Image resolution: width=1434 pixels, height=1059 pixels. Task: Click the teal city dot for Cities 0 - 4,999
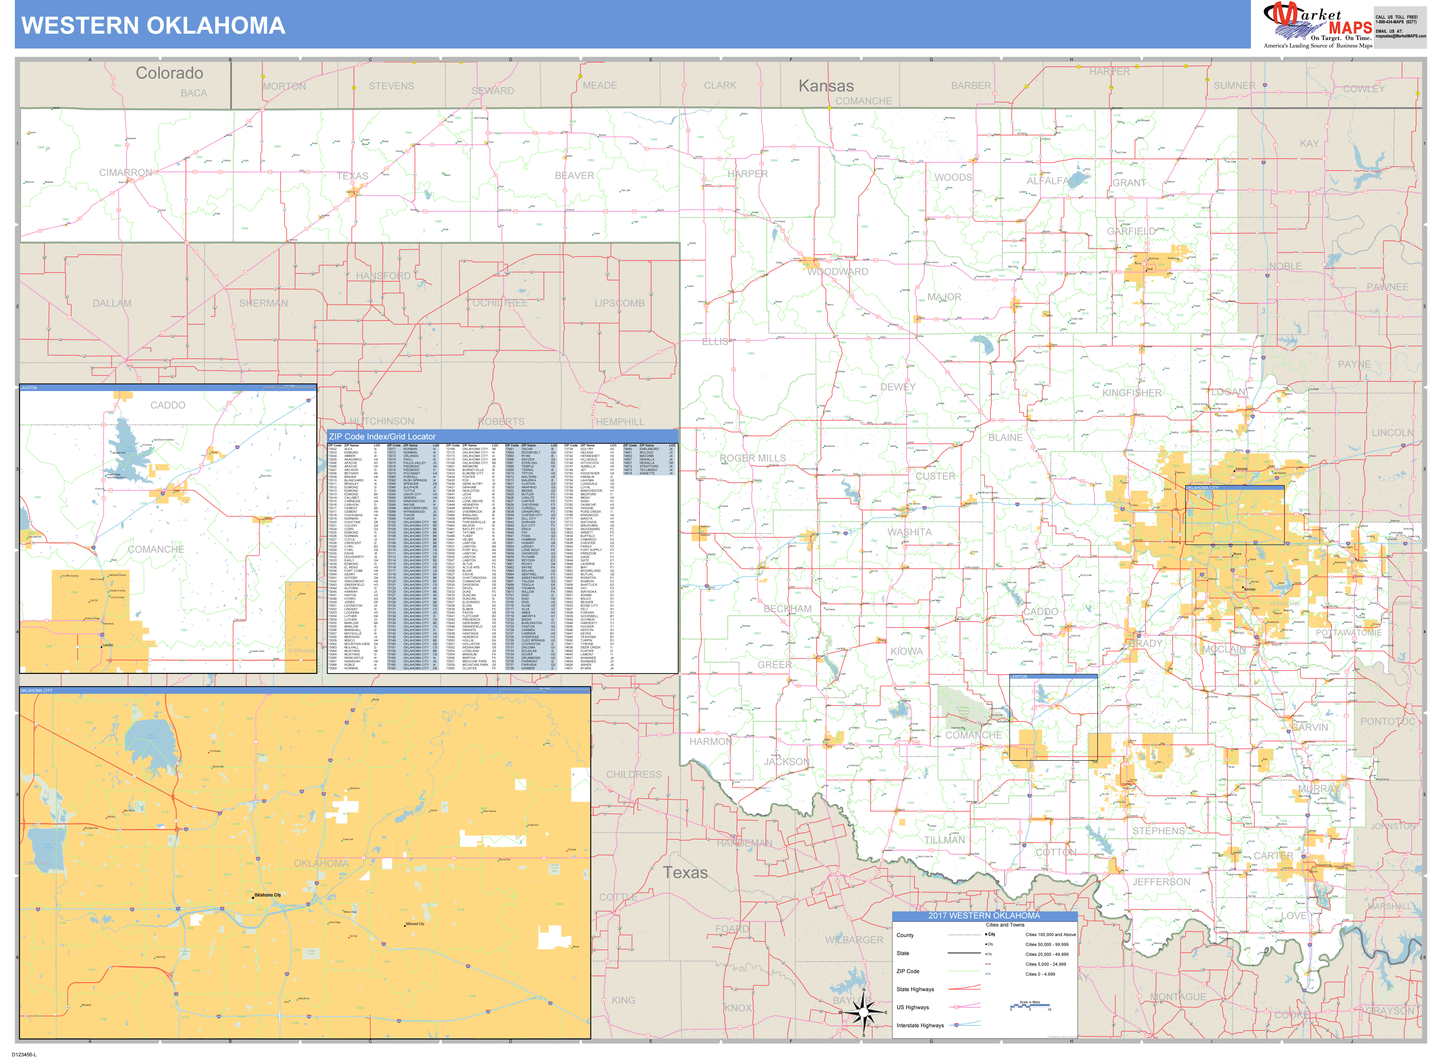pos(986,974)
